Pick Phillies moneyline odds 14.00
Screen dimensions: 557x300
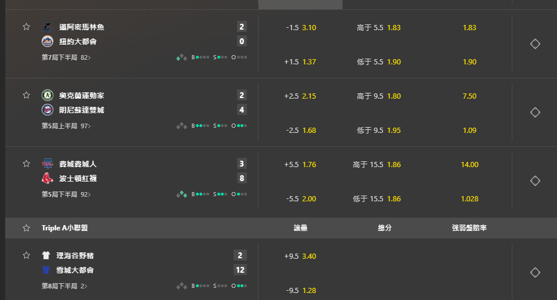[x=469, y=165]
